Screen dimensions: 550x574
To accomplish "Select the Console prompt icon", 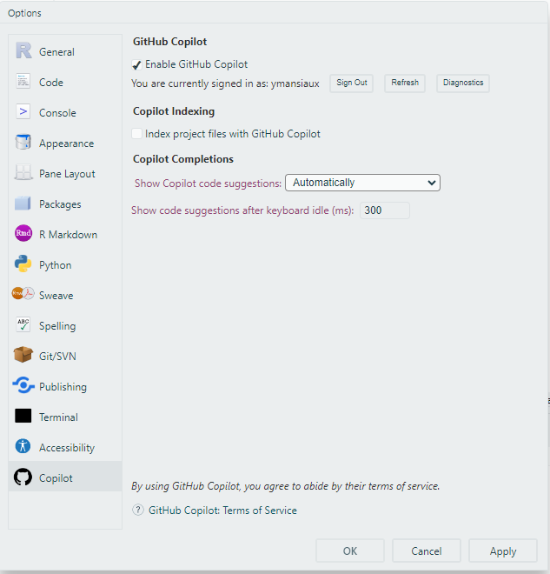I will click(23, 111).
